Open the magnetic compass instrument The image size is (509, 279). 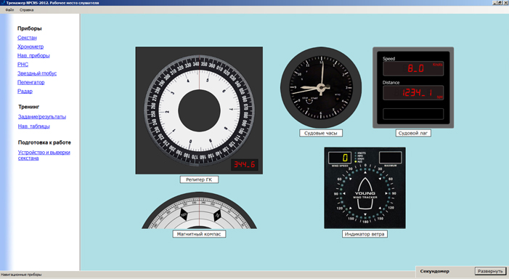tap(199, 210)
